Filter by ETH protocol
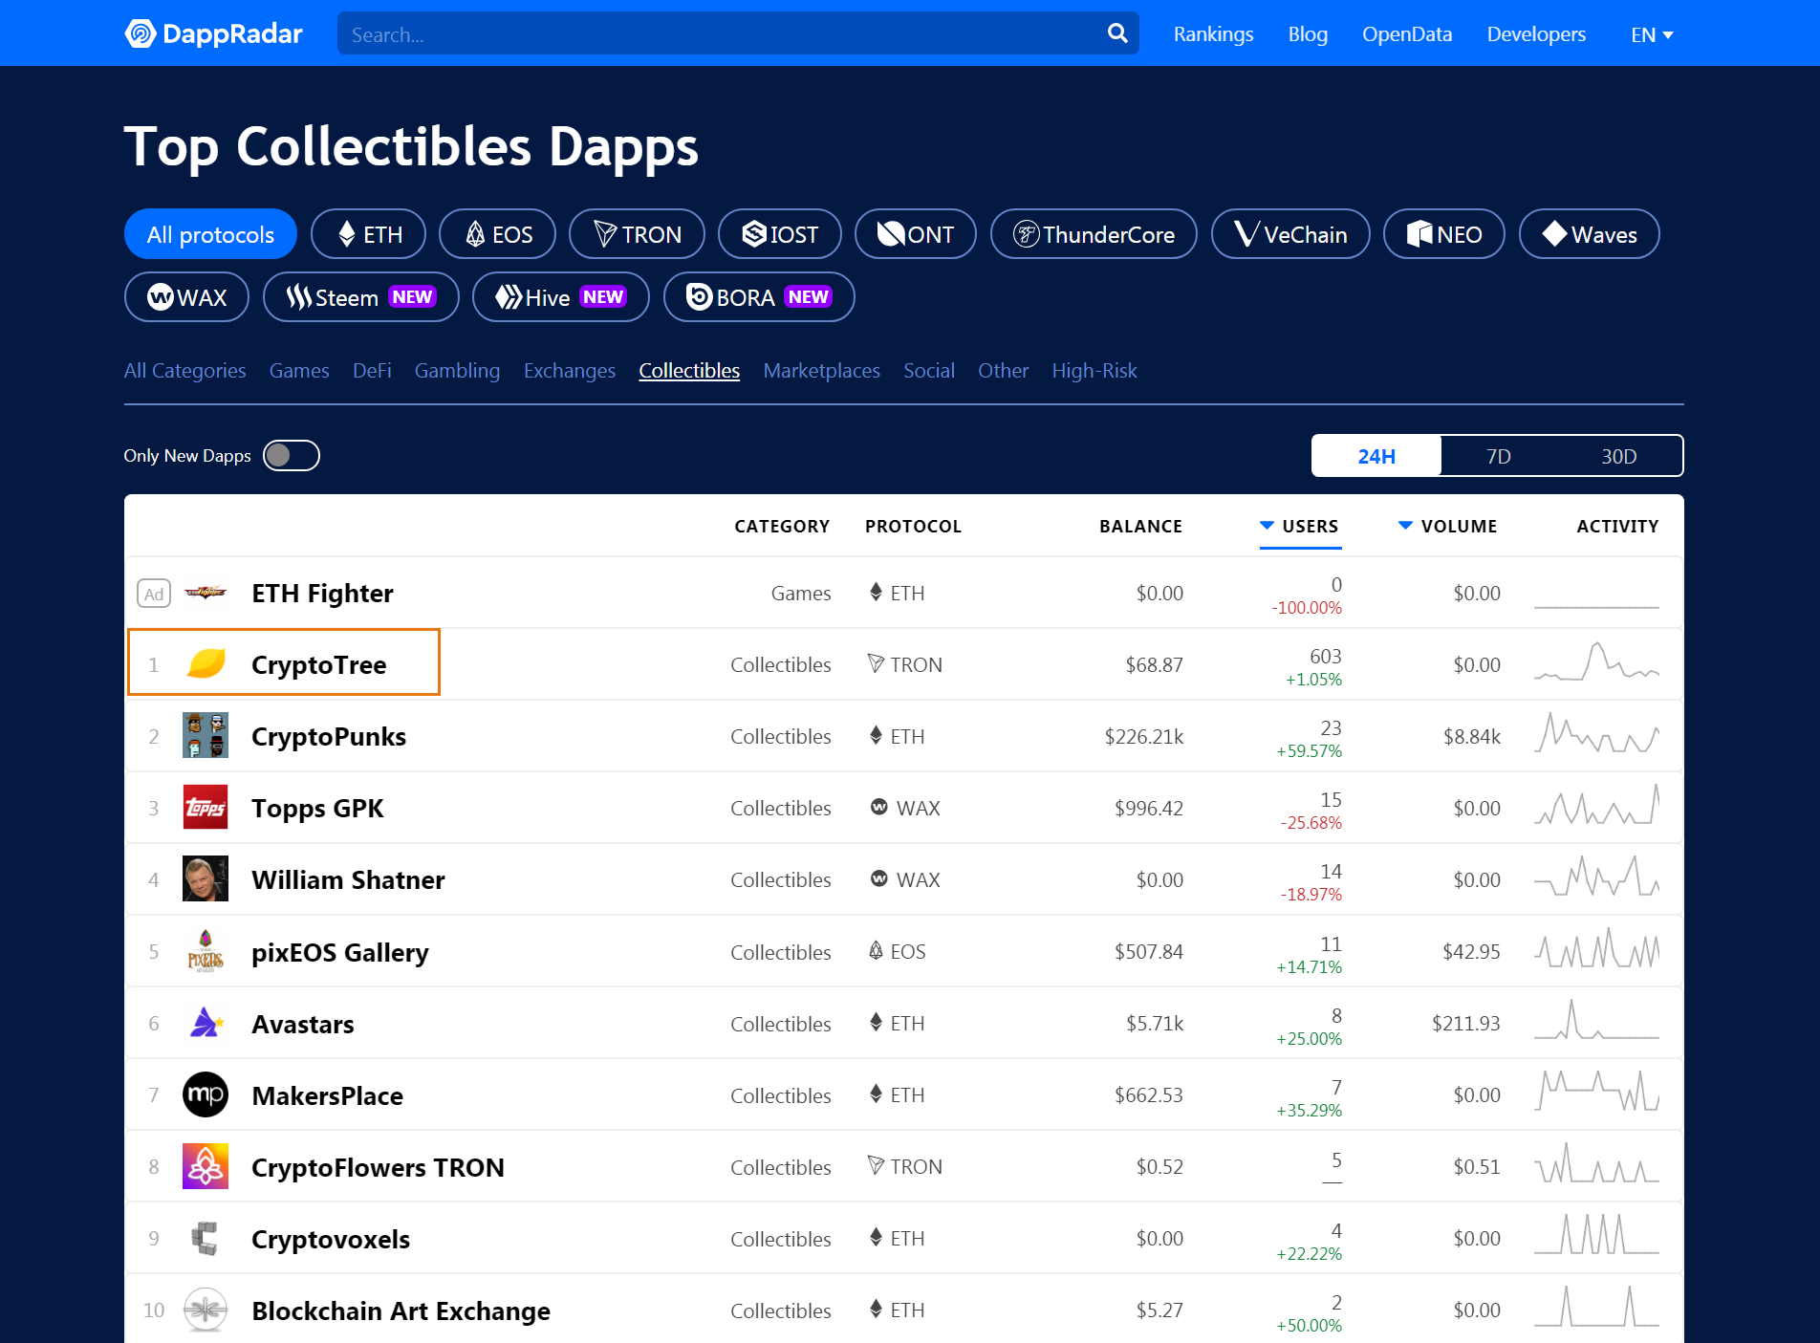 [368, 234]
